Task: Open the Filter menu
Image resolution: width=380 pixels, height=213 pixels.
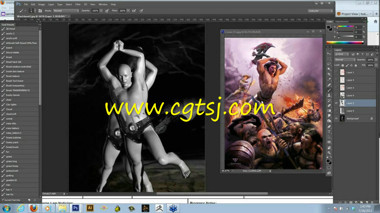Action: (78, 4)
